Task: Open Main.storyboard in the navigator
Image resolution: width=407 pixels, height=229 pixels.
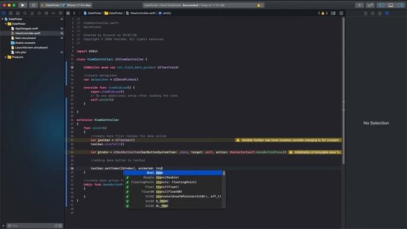Action: [x=25, y=38]
